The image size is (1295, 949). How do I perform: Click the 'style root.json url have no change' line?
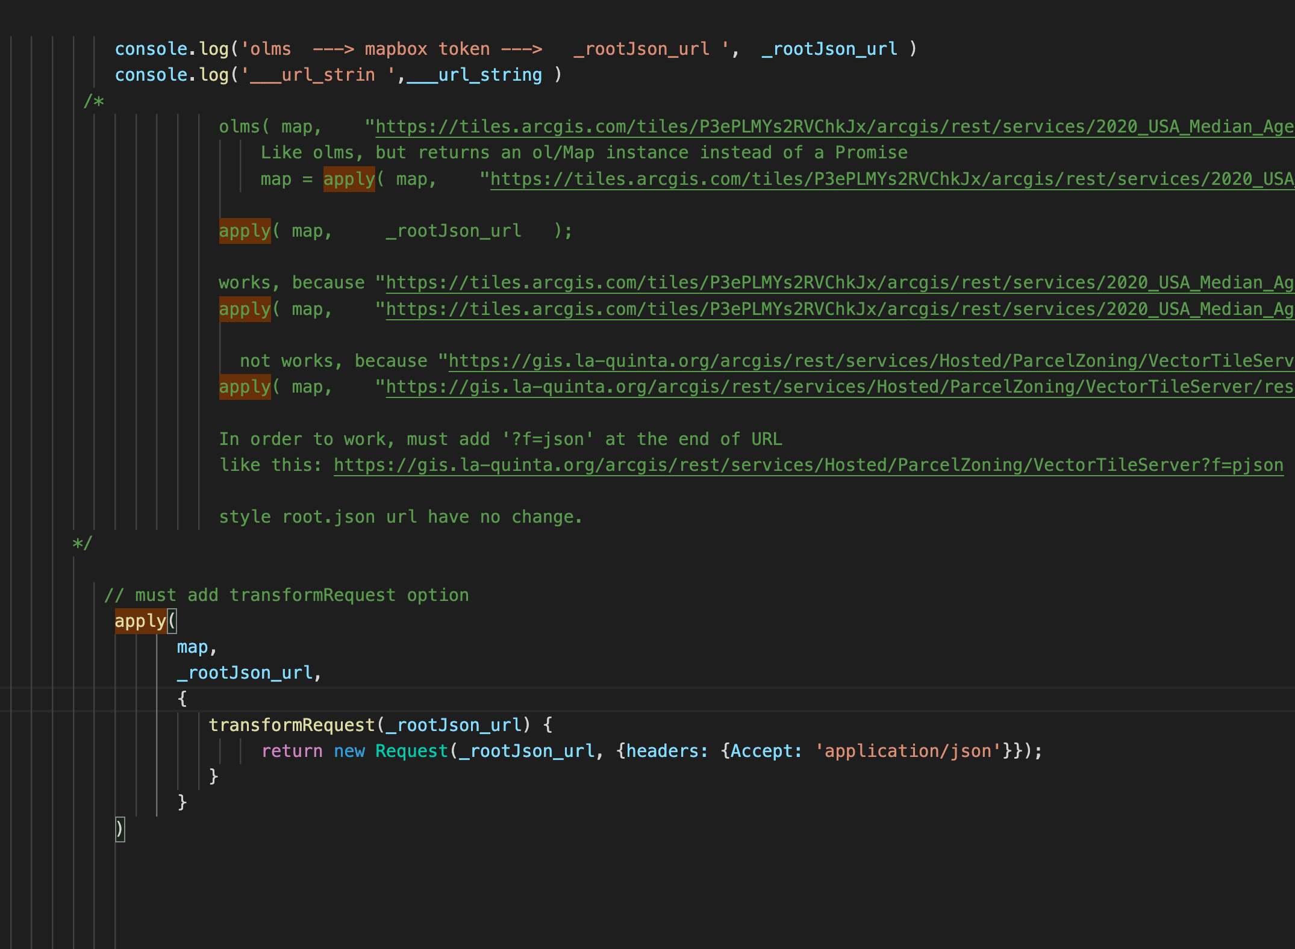401,516
